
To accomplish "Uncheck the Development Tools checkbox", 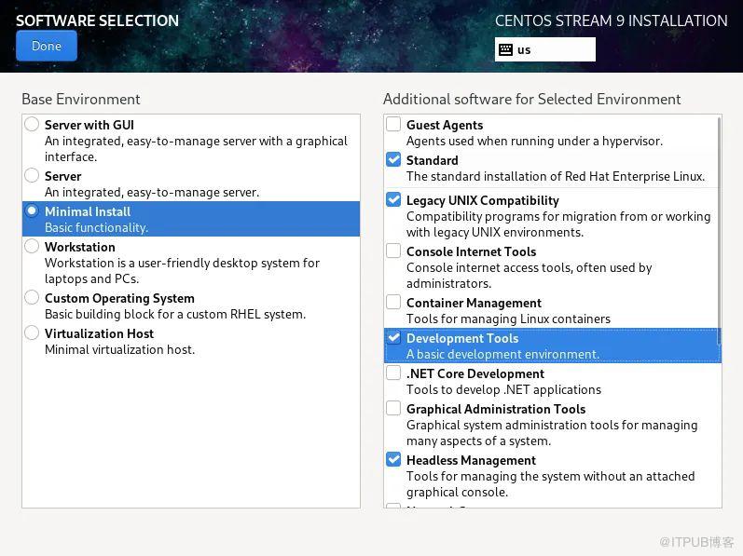I will click(393, 338).
